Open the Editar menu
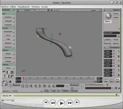The height and width of the screenshot is (109, 123). (x=13, y=7)
